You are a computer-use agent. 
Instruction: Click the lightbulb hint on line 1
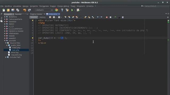click(x=32, y=20)
